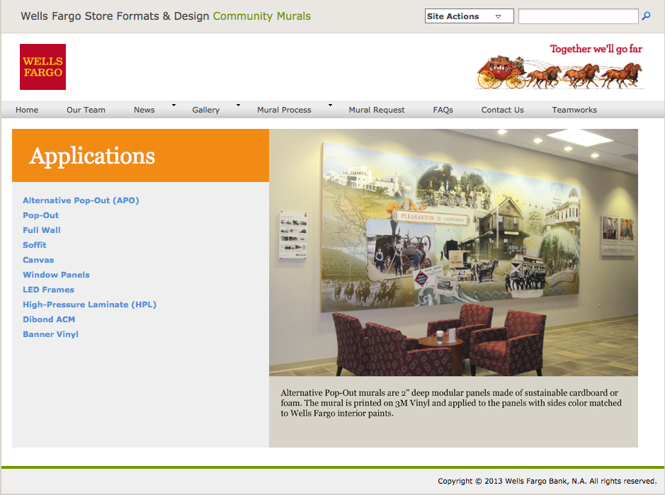The image size is (665, 495).
Task: Select the Pop-Out application link
Action: (40, 215)
